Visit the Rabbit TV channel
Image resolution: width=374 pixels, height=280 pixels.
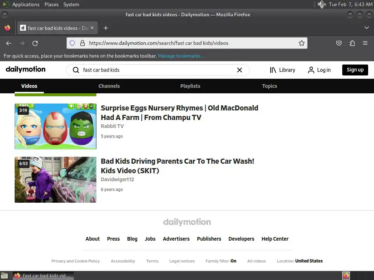(112, 126)
